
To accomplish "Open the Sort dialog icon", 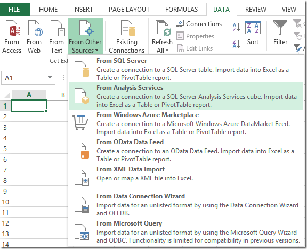I will coord(253,27).
